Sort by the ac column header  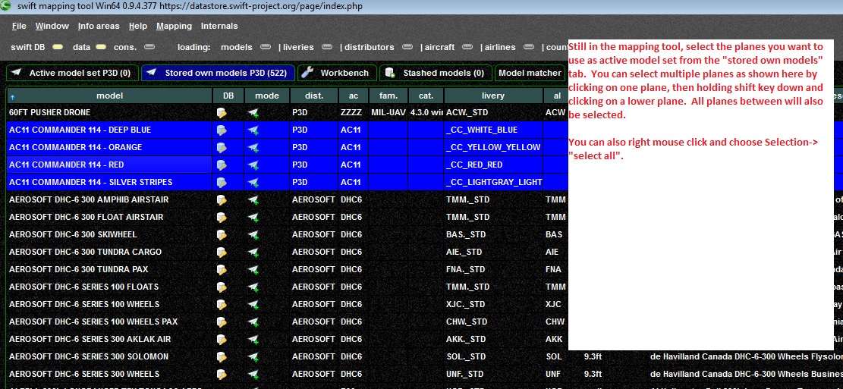pos(354,96)
